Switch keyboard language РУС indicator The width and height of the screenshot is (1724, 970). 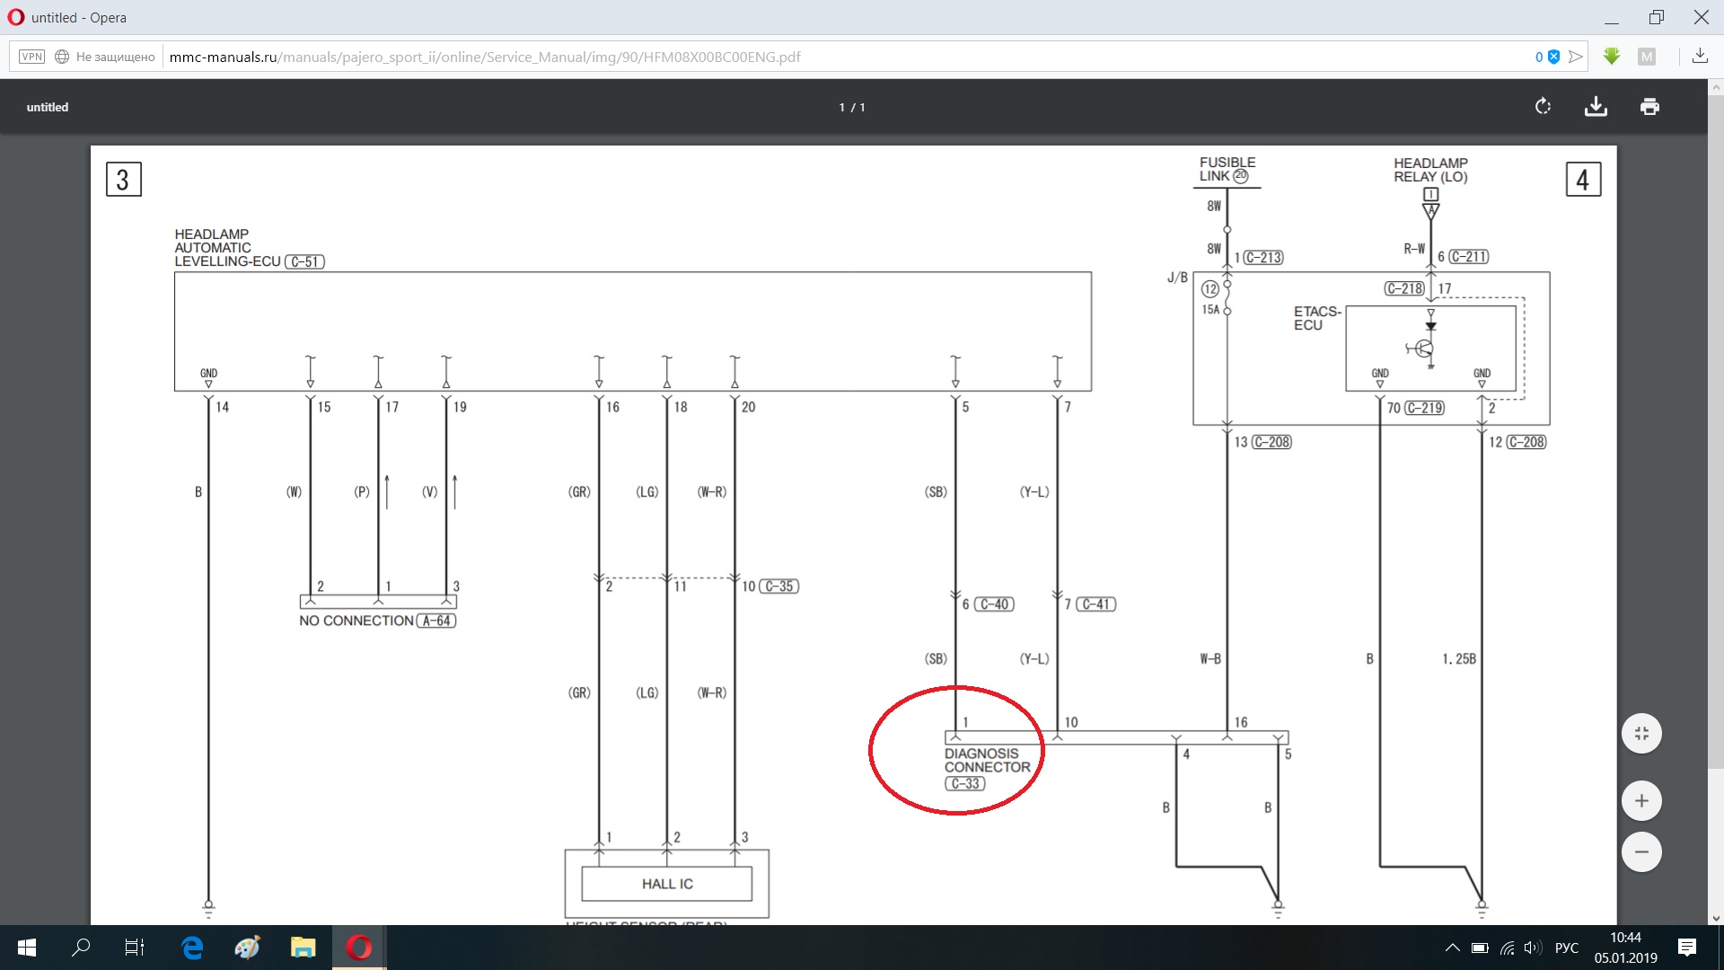point(1566,948)
